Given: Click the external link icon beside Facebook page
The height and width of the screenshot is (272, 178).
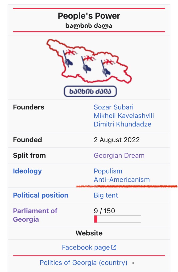Looking at the screenshot, I should point(114,247).
